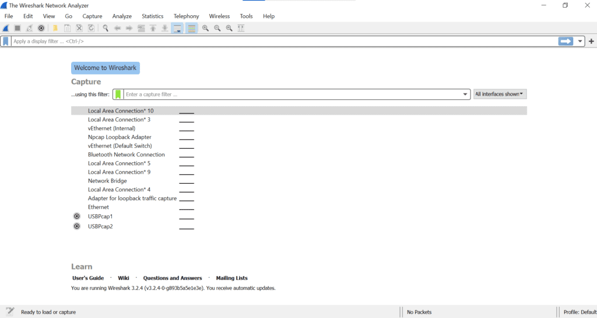Click the Zoom out toolbar icon
597x318 pixels.
tap(217, 28)
